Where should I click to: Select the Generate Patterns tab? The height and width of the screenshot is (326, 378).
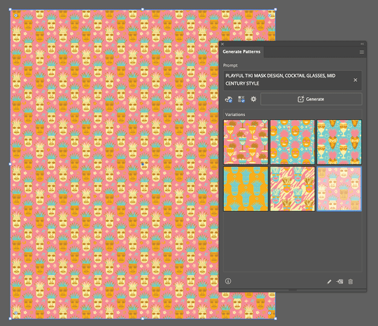[x=242, y=52]
